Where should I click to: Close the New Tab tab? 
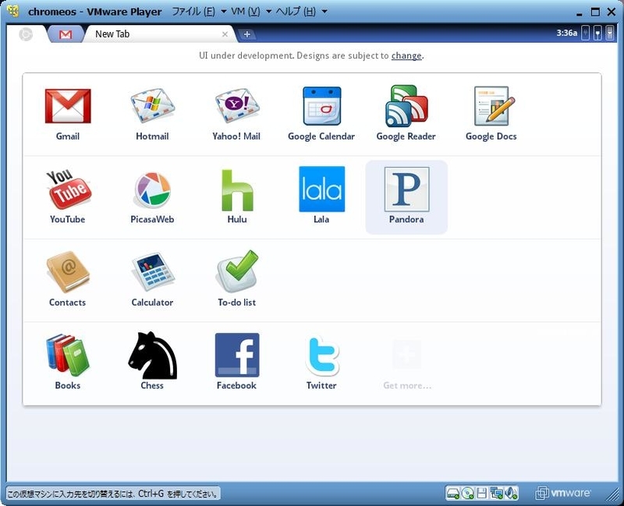click(x=225, y=34)
